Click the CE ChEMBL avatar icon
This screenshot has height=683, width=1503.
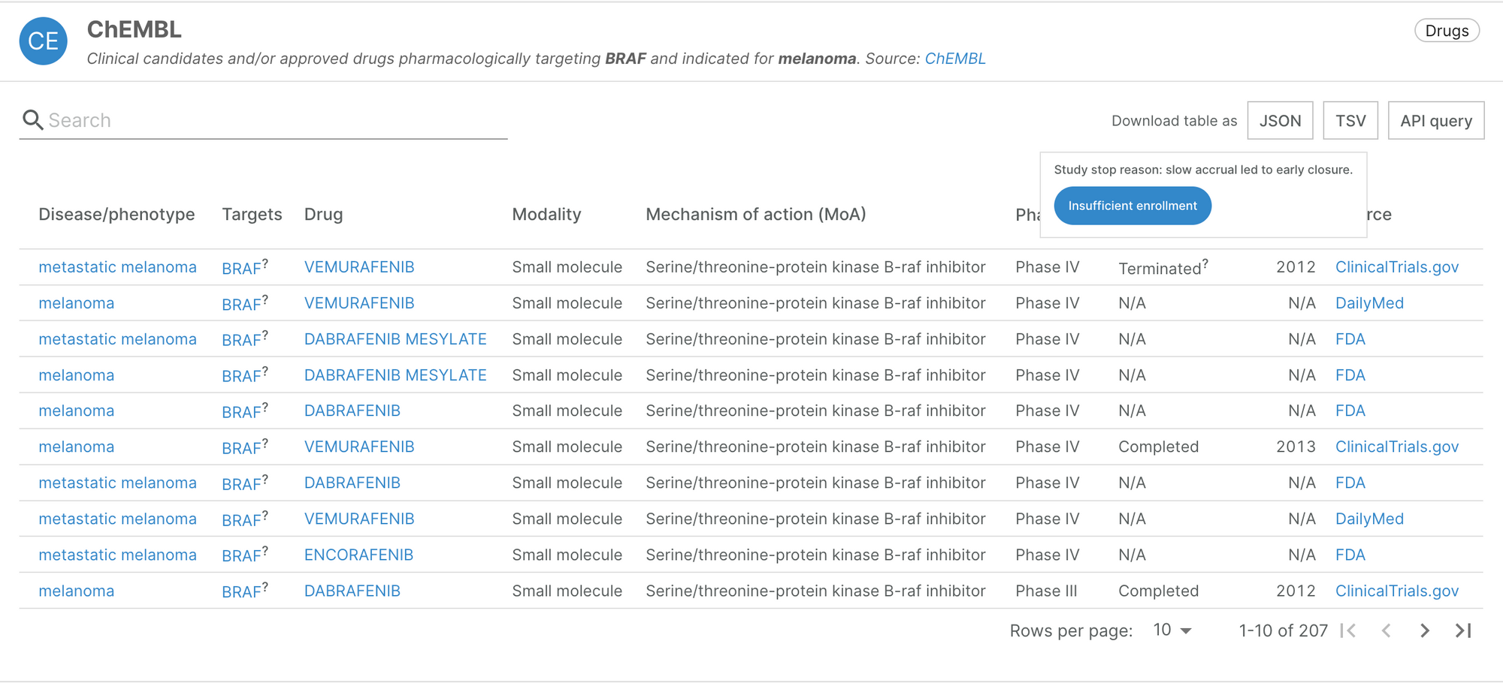(43, 41)
